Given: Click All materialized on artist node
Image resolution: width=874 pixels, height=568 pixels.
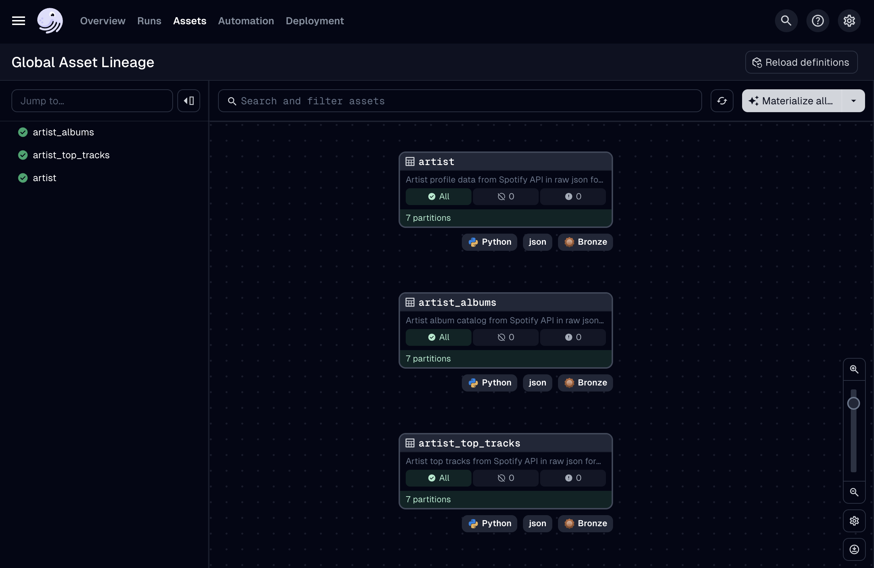Looking at the screenshot, I should coord(439,197).
